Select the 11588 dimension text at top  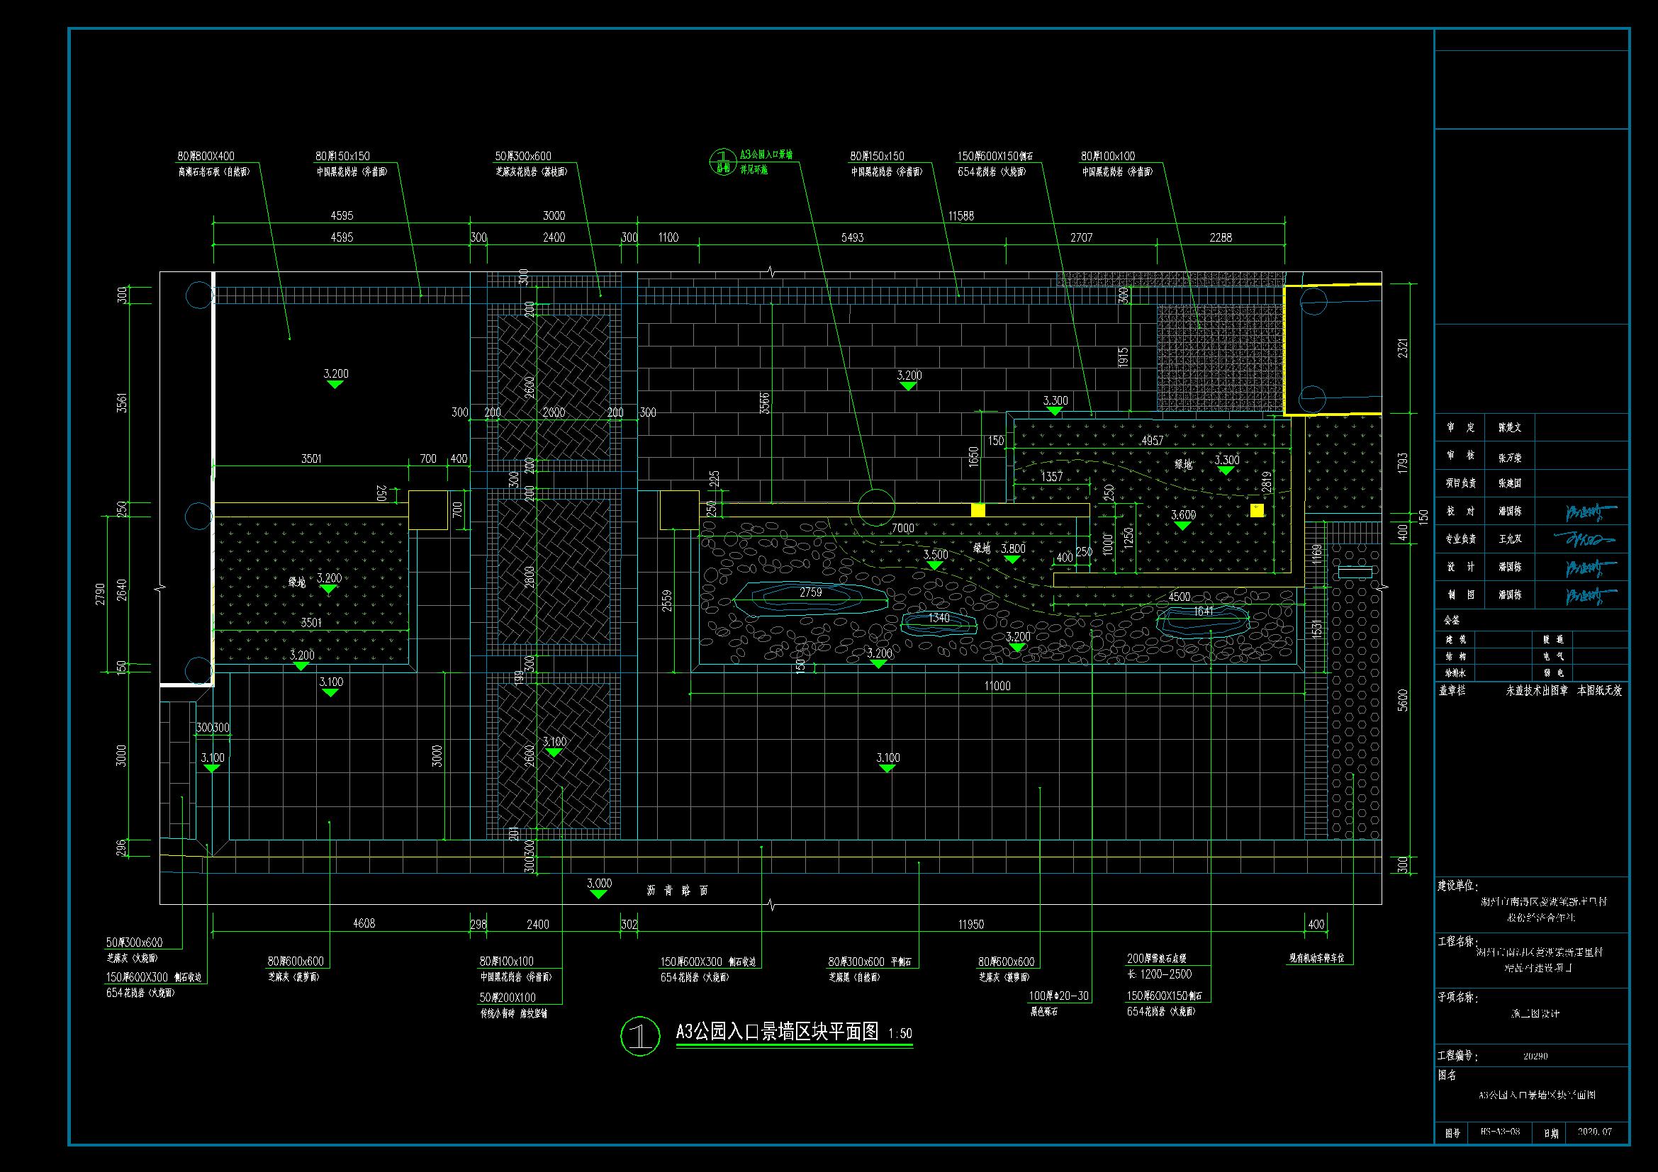[961, 215]
